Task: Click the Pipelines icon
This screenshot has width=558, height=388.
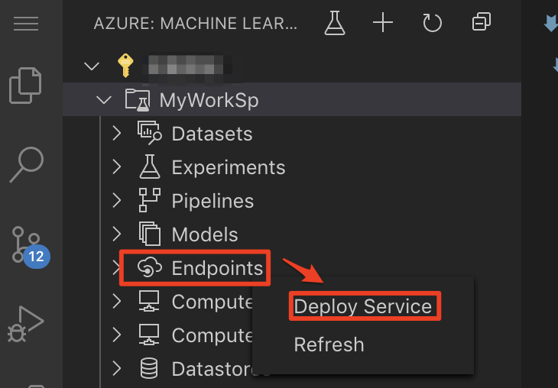Action: pyautogui.click(x=150, y=200)
